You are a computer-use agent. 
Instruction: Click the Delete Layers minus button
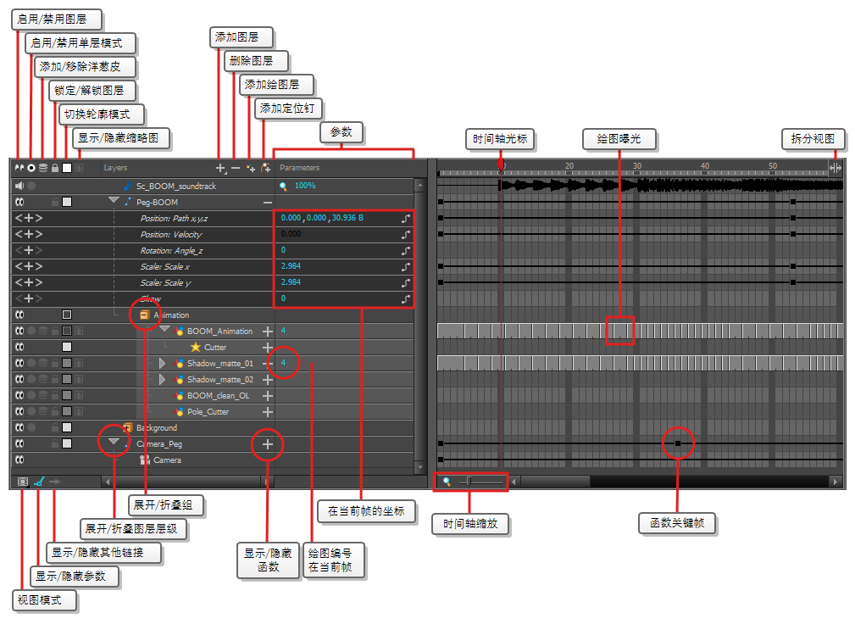click(236, 168)
